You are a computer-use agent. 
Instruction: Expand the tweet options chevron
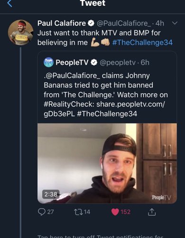pyautogui.click(x=175, y=23)
